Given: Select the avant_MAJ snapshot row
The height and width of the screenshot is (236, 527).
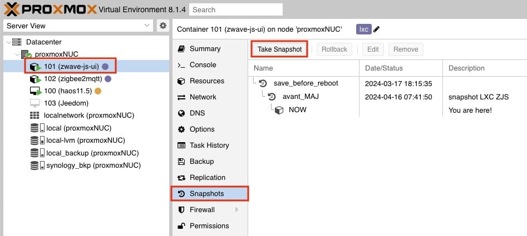Looking at the screenshot, I should [x=301, y=97].
